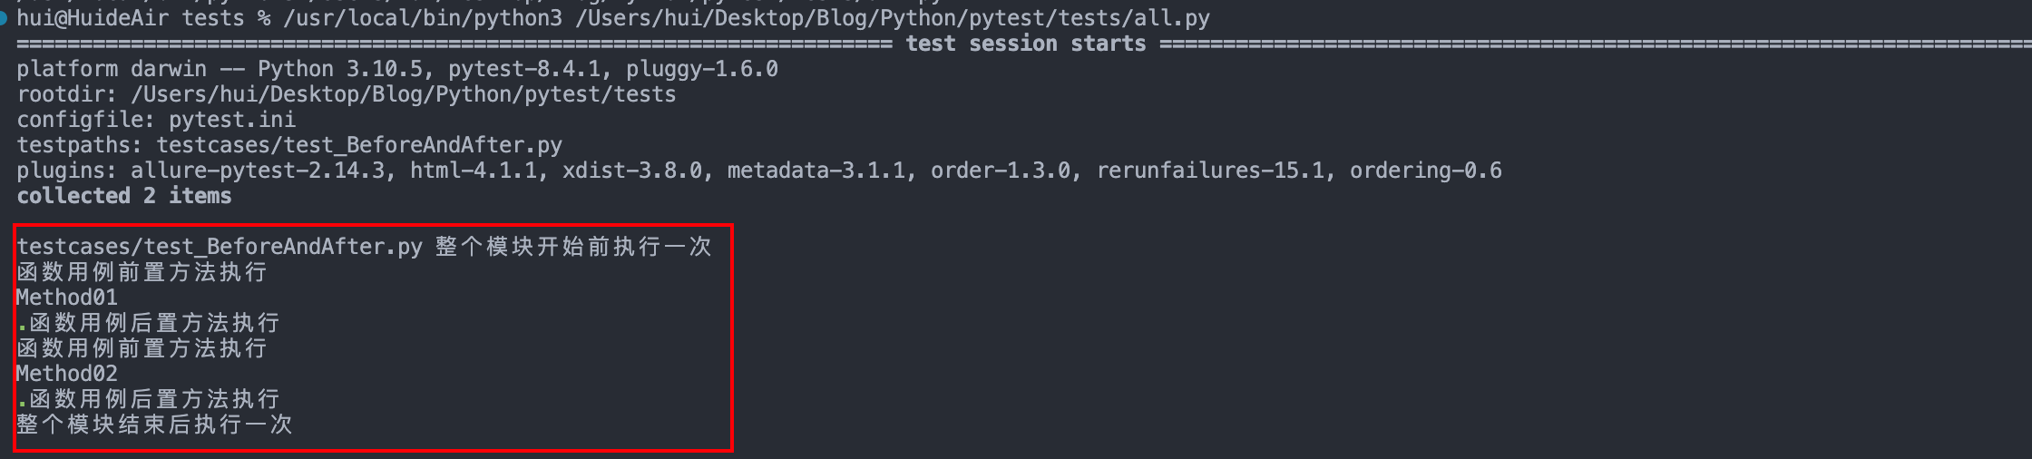
Task: Click the xdist-3.8.0 plugin text
Action: 632,171
